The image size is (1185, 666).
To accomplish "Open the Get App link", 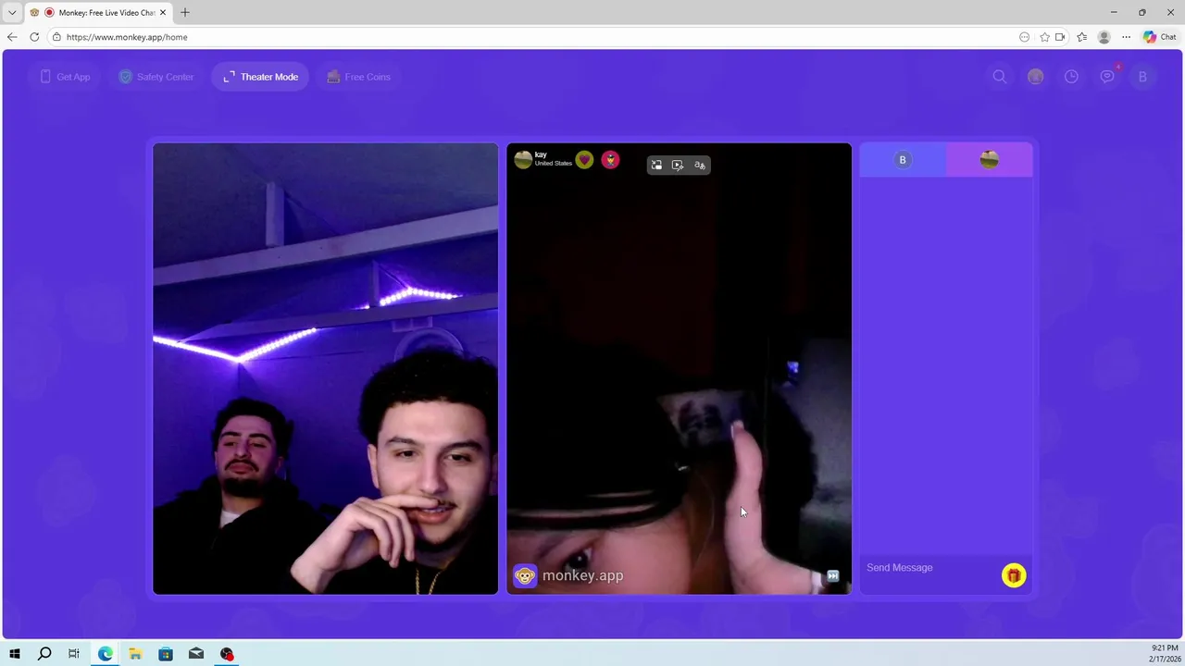I will pyautogui.click(x=65, y=77).
